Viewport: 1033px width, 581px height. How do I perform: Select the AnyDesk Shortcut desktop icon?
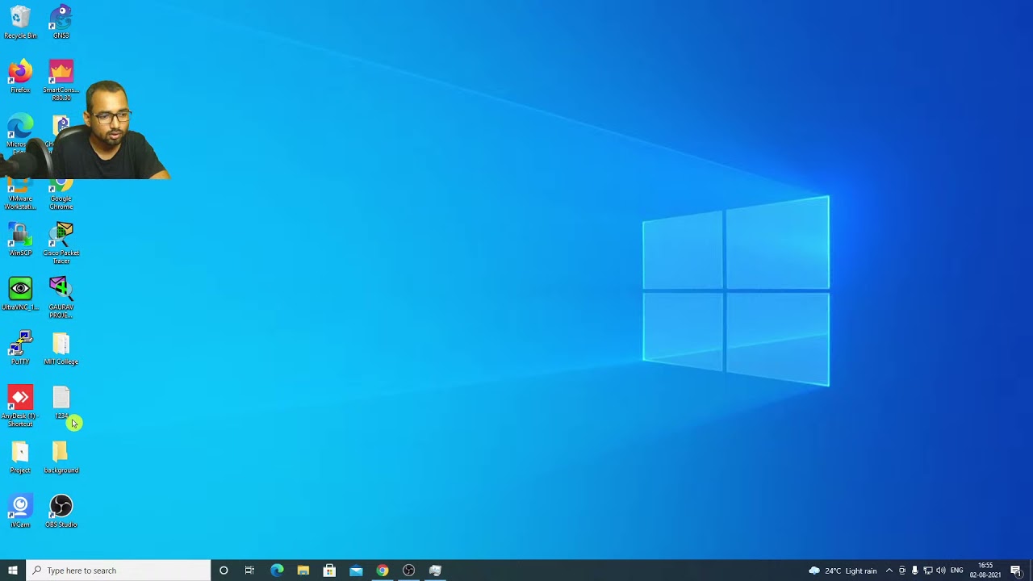[x=20, y=406]
